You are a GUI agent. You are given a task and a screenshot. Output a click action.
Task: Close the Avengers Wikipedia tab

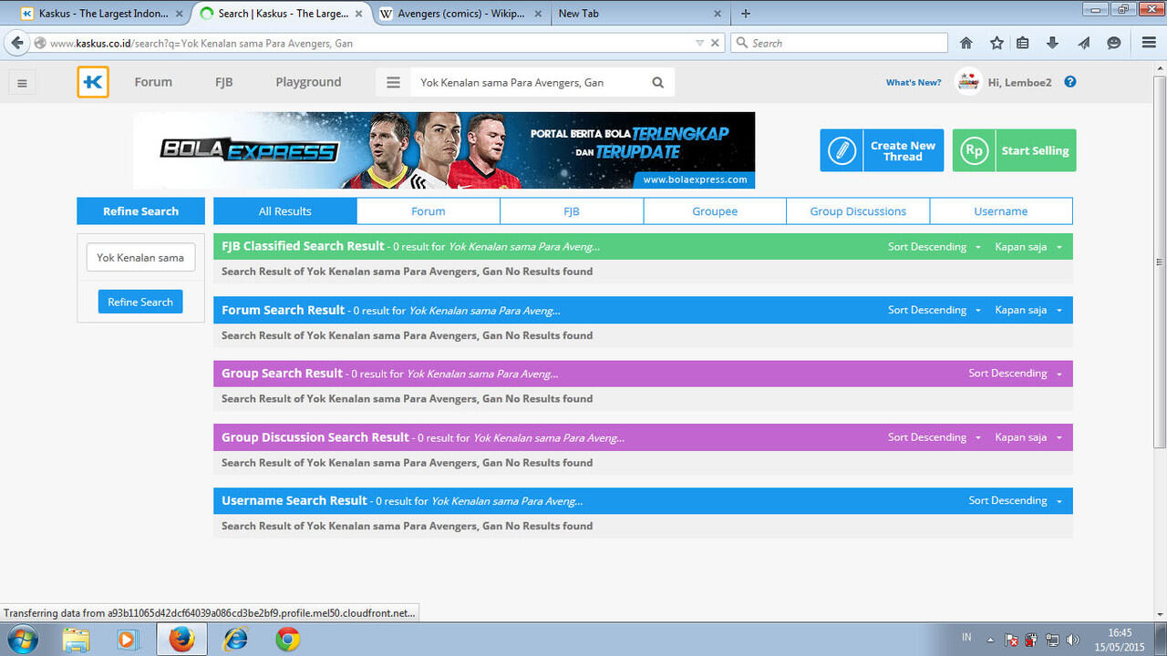point(539,14)
